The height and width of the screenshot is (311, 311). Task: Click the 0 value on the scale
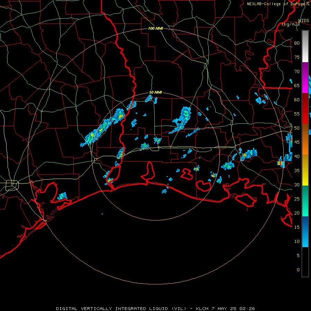[x=298, y=270]
